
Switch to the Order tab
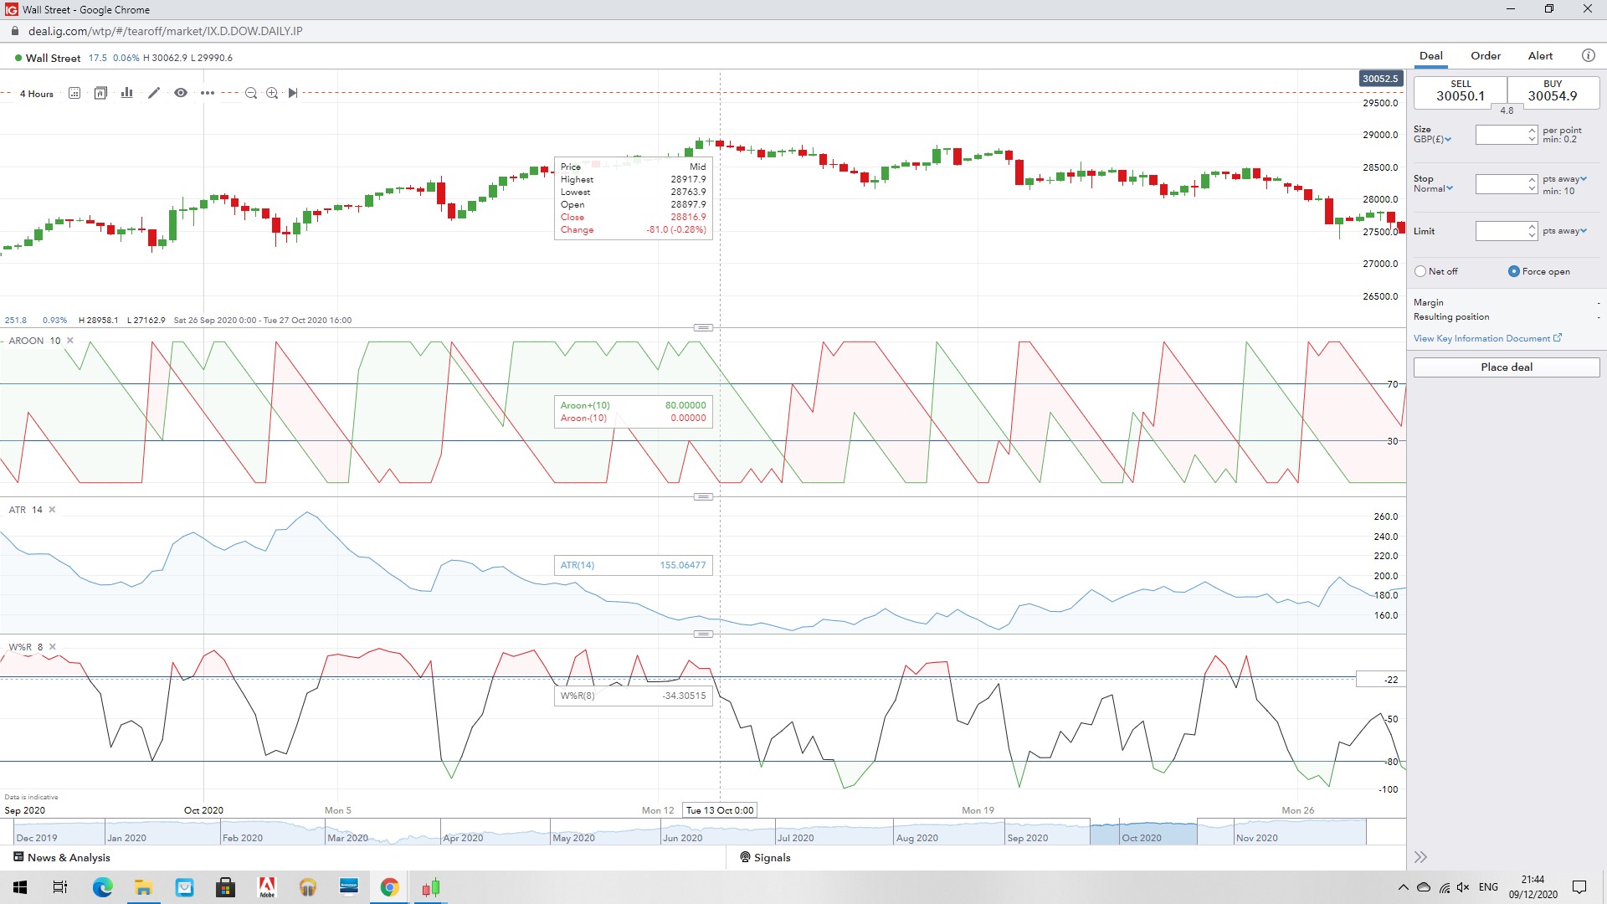pos(1486,56)
